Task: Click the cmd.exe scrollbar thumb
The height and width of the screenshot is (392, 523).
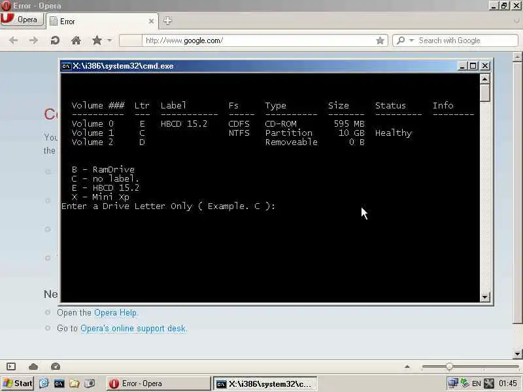Action: pyautogui.click(x=484, y=92)
